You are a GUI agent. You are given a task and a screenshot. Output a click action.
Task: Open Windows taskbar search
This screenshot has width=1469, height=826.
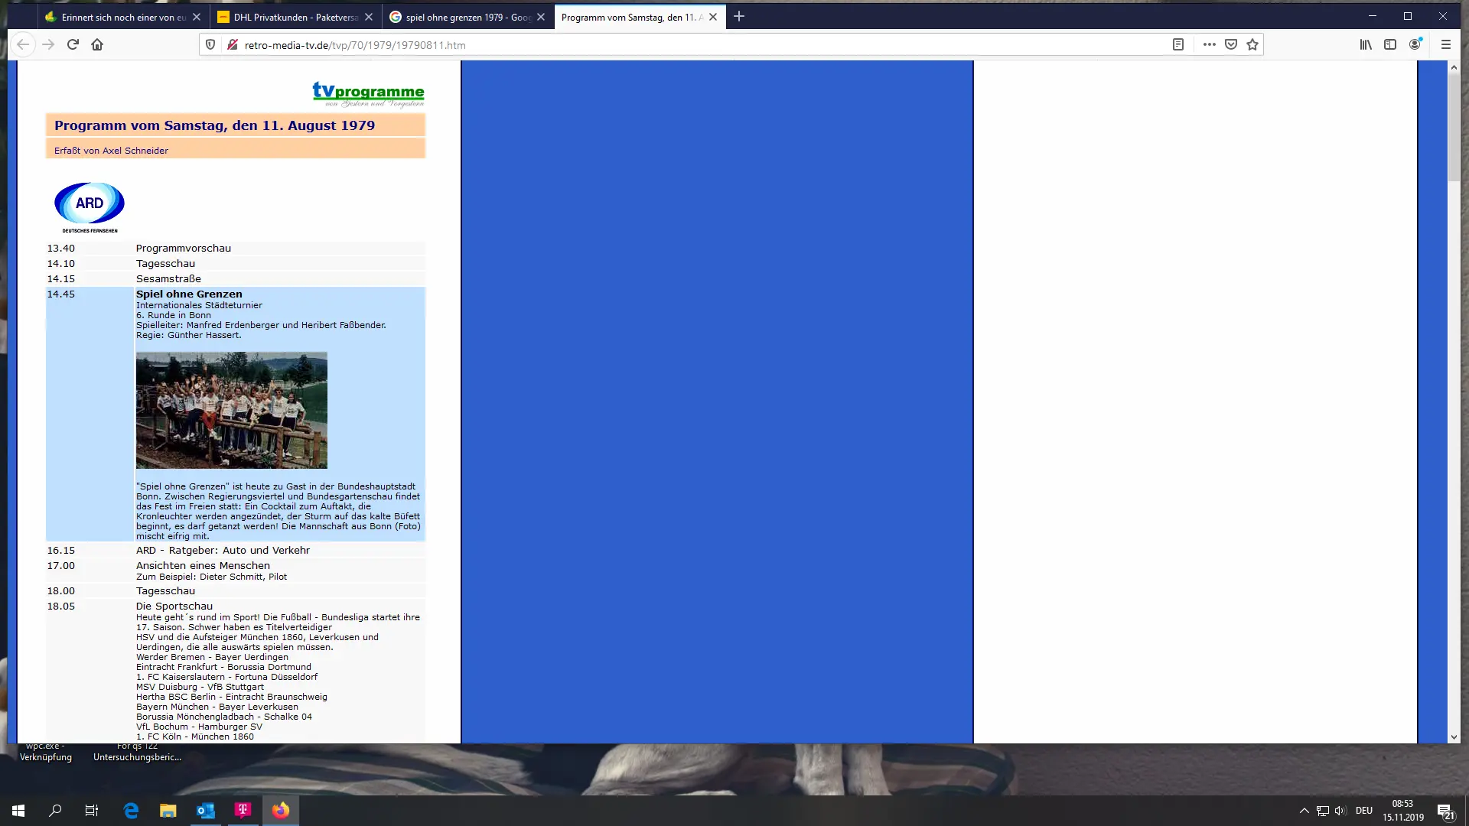[x=55, y=811]
